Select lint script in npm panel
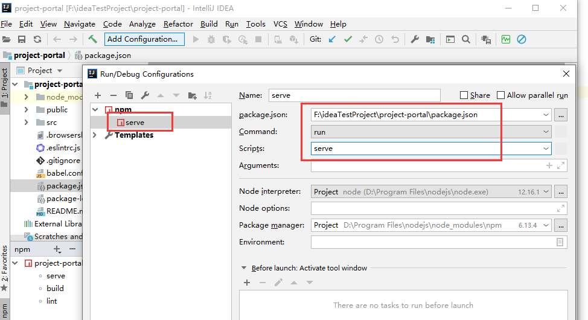The width and height of the screenshot is (588, 320). 52,301
